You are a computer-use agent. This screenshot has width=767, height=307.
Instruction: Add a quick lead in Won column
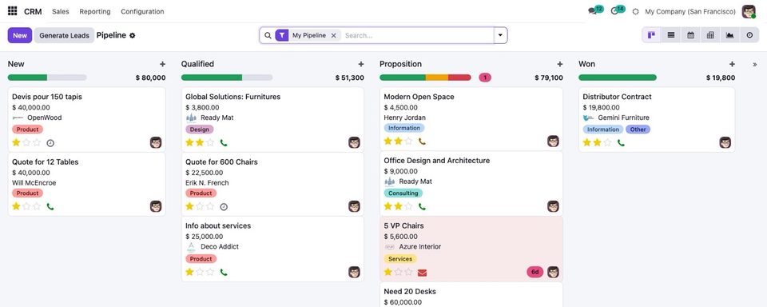click(733, 64)
